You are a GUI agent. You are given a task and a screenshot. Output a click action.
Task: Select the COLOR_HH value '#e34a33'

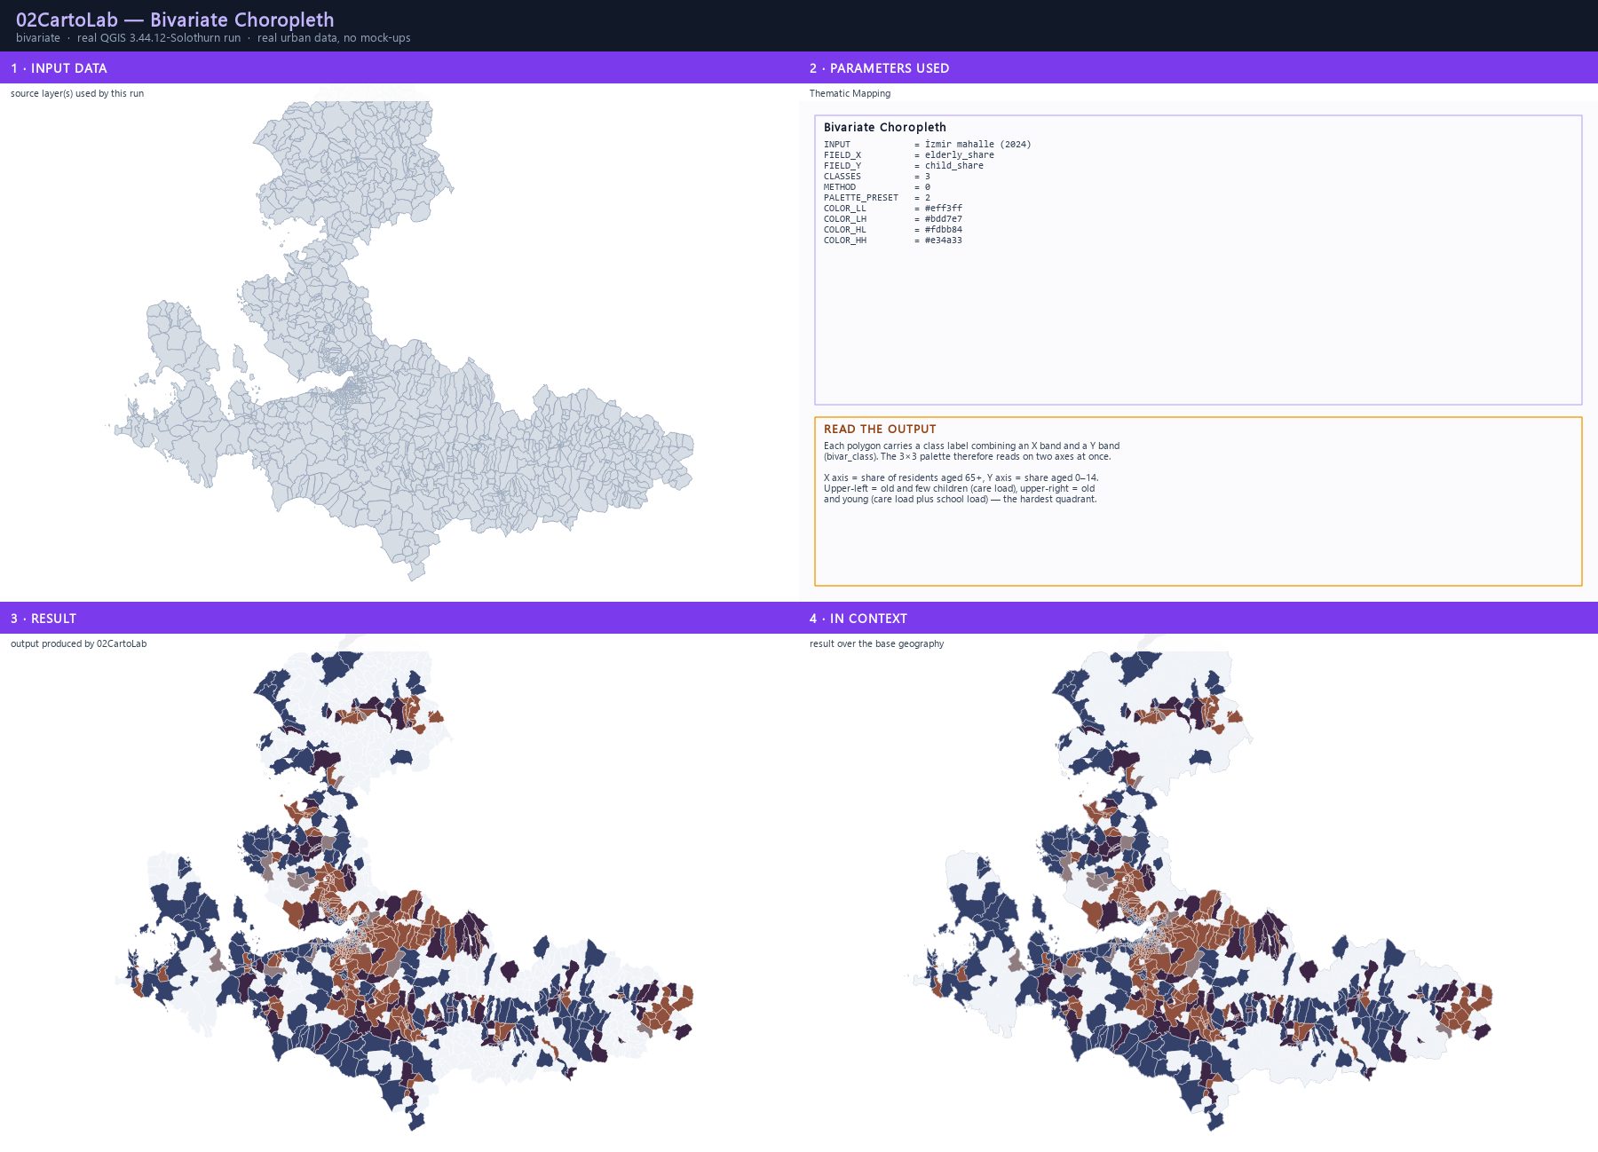click(x=944, y=240)
